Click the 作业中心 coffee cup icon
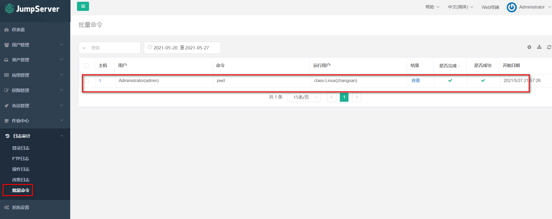This screenshot has width=552, height=219. coord(6,121)
